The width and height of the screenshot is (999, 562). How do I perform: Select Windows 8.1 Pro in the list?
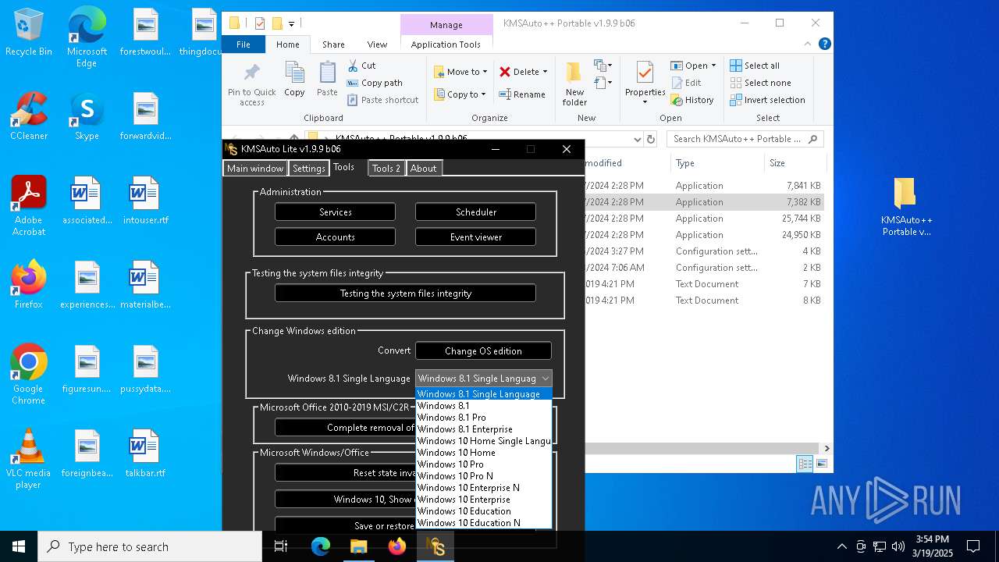click(x=483, y=418)
